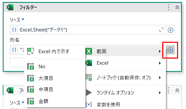Open the expression editor expand icon in ソース
The image size is (186, 109).
[161, 30]
